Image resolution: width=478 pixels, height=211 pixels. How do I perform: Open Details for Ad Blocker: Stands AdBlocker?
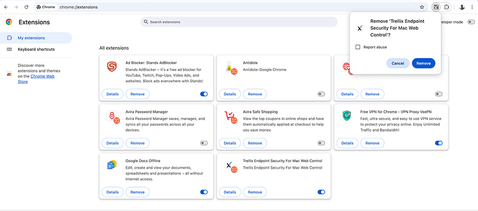[x=112, y=94]
